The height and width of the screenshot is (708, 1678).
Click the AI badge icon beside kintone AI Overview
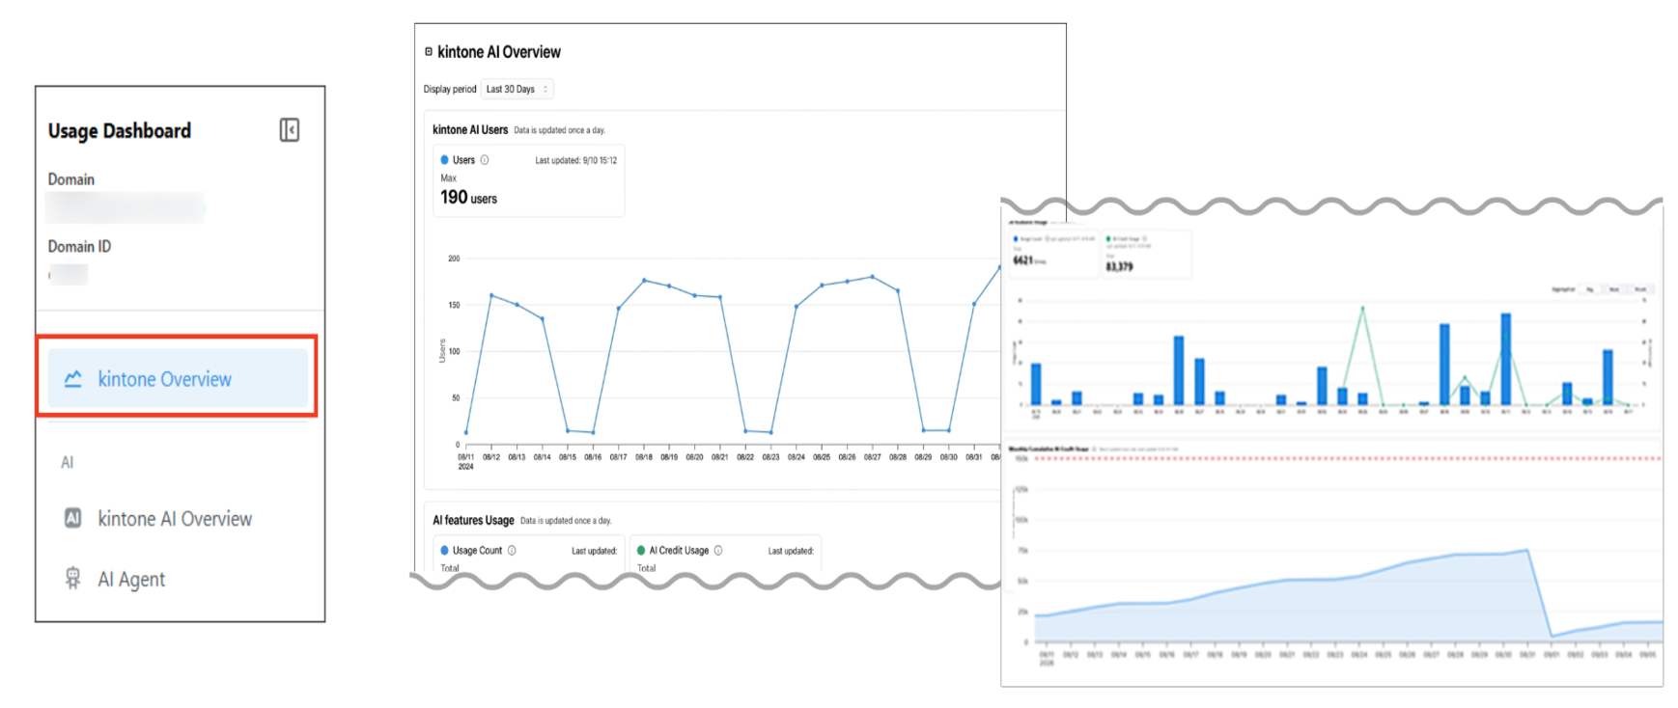pos(72,518)
